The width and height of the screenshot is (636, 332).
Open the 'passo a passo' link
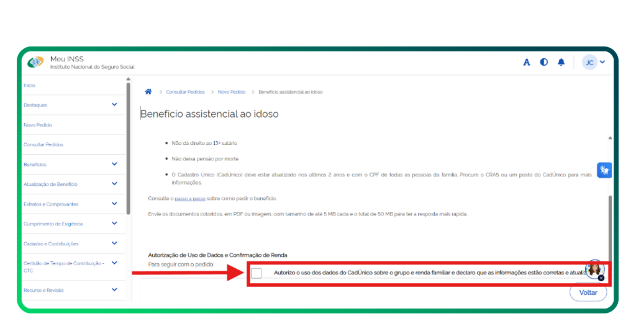click(x=190, y=199)
